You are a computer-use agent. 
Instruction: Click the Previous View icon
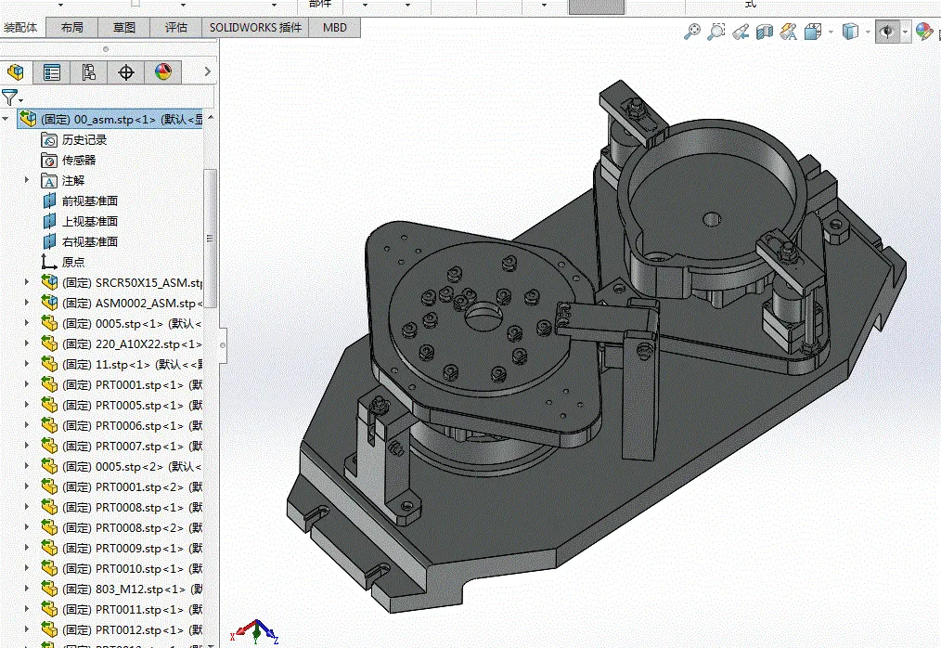click(740, 32)
